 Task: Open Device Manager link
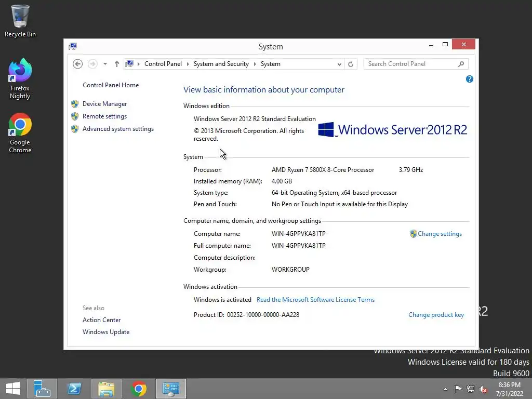[x=104, y=104]
